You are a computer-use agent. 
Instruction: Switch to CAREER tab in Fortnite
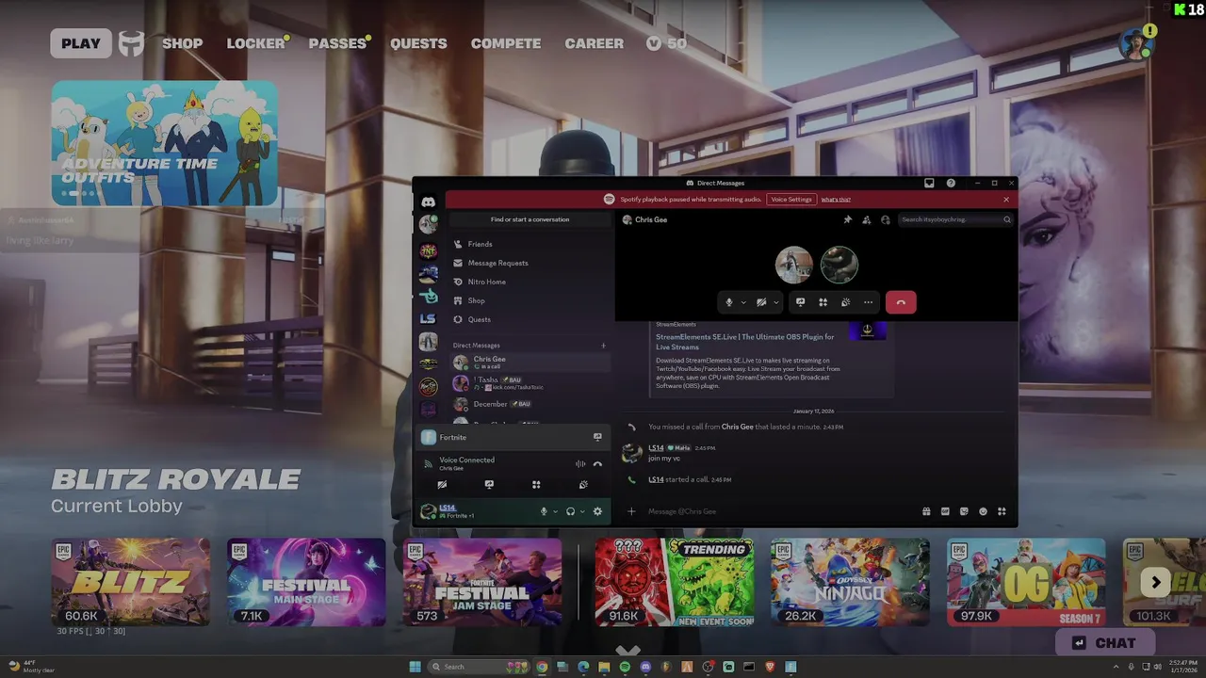594,43
